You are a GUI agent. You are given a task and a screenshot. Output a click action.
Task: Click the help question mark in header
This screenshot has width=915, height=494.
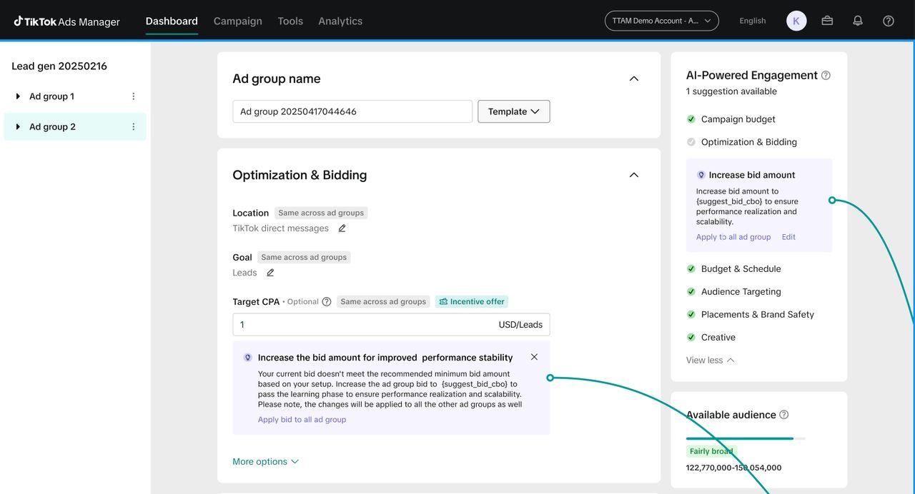(x=889, y=21)
